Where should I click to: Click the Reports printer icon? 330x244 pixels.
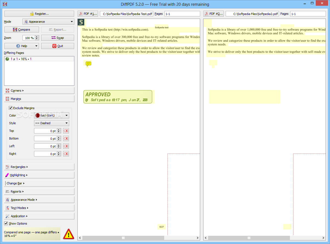point(7,191)
